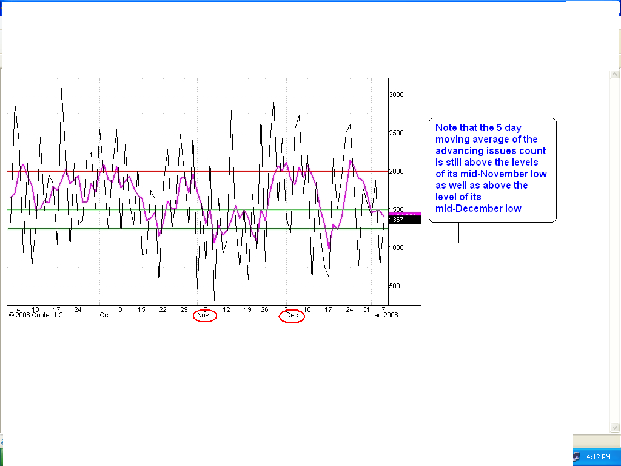Screen dimensions: 621x466
Task: Click the date label 19 on the axis
Action: pyautogui.click(x=247, y=309)
